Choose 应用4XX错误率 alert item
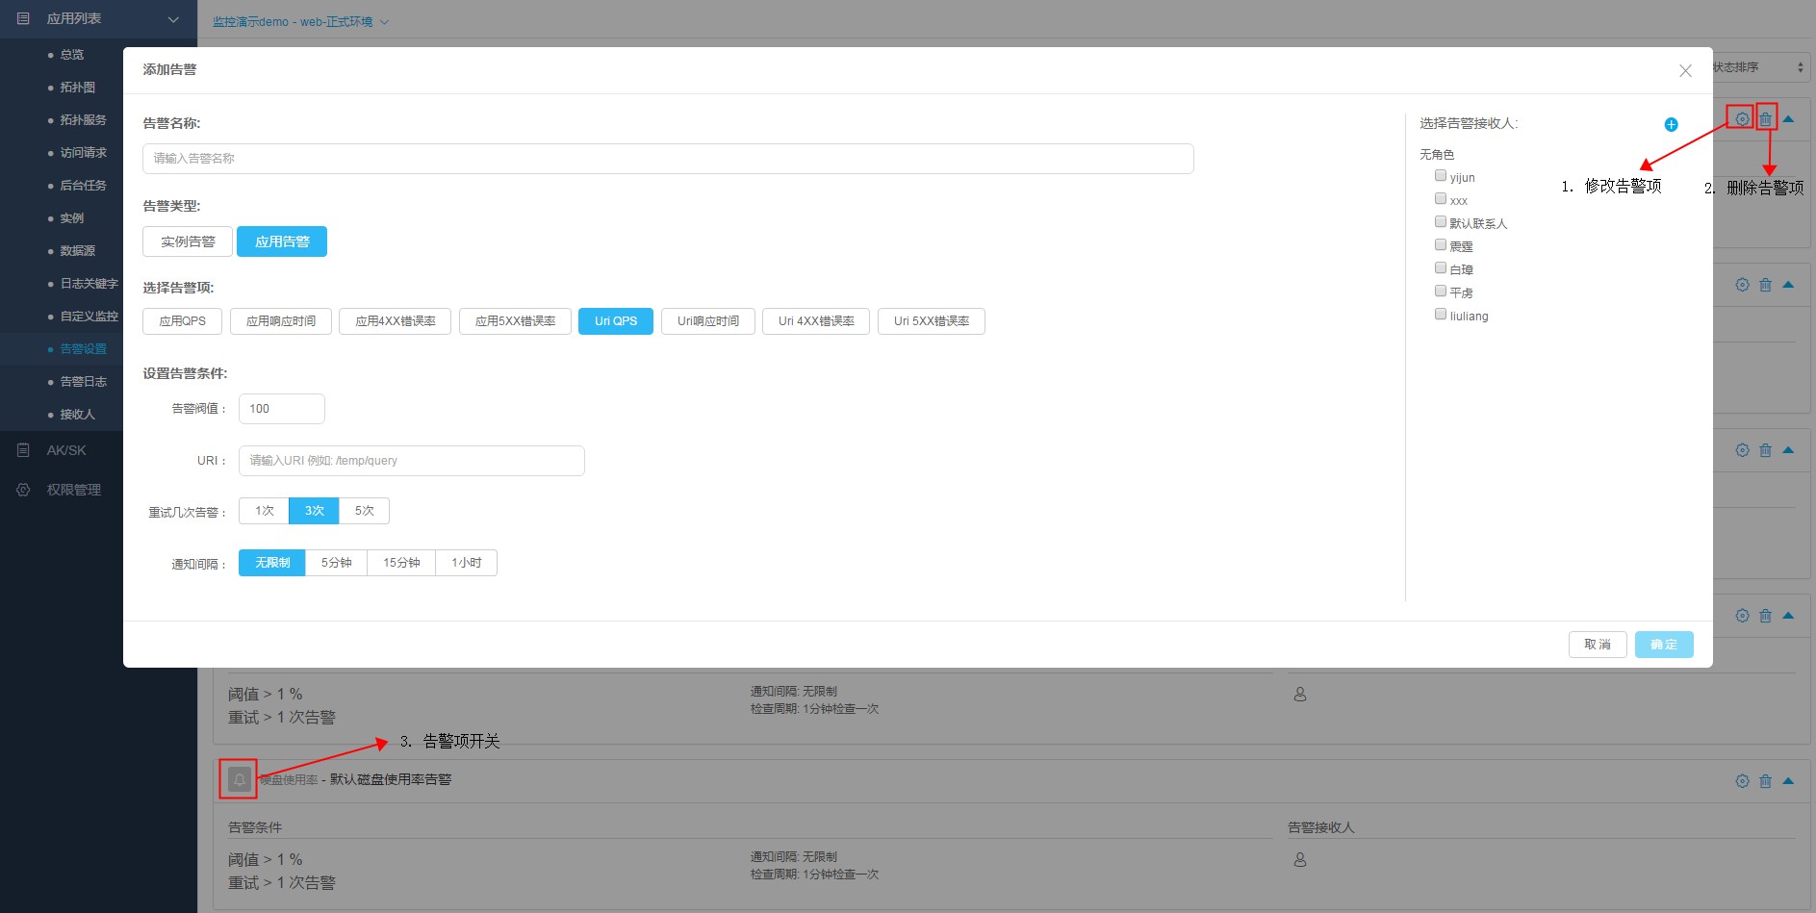The image size is (1816, 913). click(396, 321)
